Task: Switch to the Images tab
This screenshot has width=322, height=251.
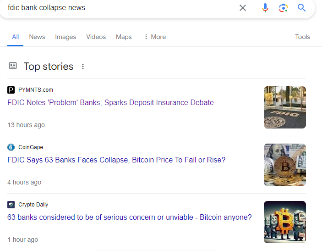Action: point(65,37)
